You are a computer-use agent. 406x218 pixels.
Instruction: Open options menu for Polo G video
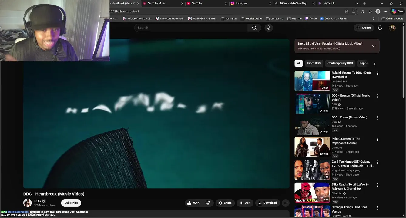[x=378, y=139]
